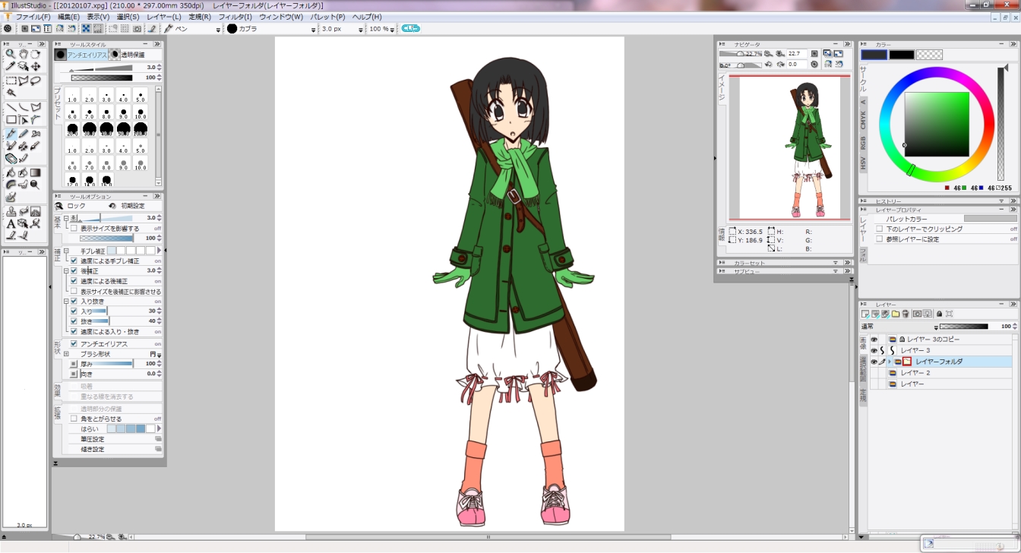Viewport: 1021px width, 553px height.
Task: Select the Eyedropper tool
Action: click(x=11, y=67)
